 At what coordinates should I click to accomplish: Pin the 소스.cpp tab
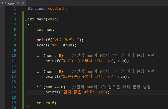[18, 3]
